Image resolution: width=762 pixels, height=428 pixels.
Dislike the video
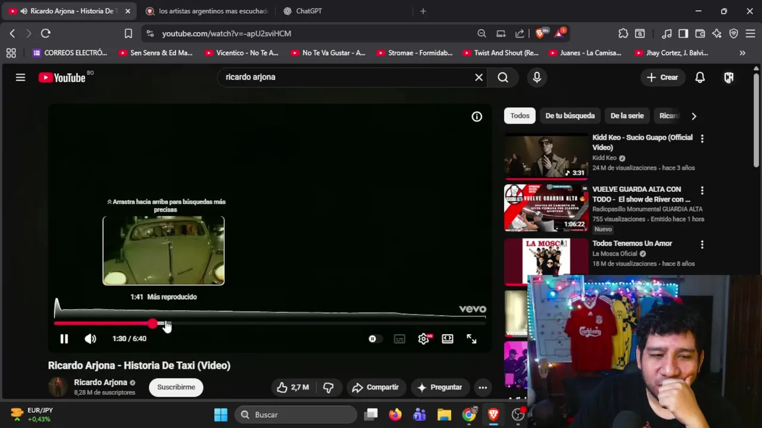[x=328, y=387]
